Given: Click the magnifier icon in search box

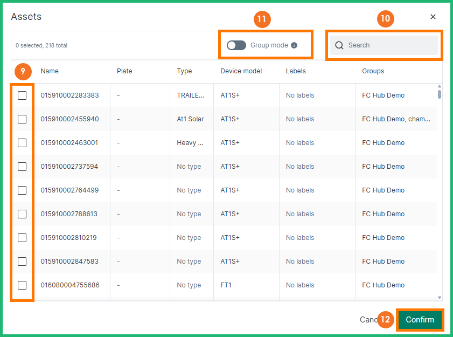Looking at the screenshot, I should click(339, 45).
